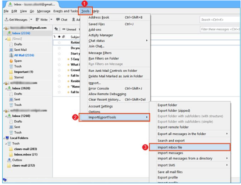Open the Spam folder icon

(11, 61)
